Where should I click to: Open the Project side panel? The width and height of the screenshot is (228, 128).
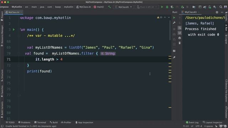[2, 16]
